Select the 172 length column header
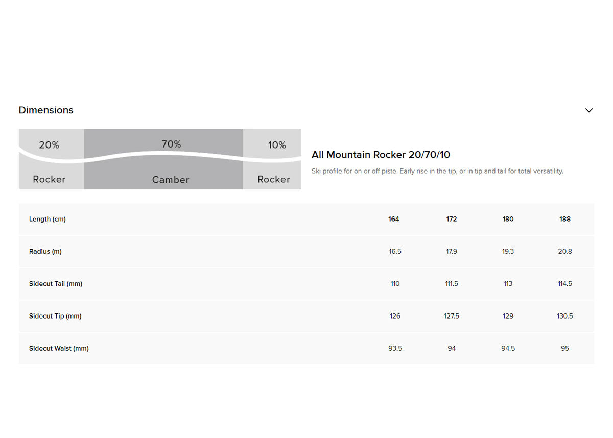Image resolution: width=613 pixels, height=438 pixels. (452, 219)
